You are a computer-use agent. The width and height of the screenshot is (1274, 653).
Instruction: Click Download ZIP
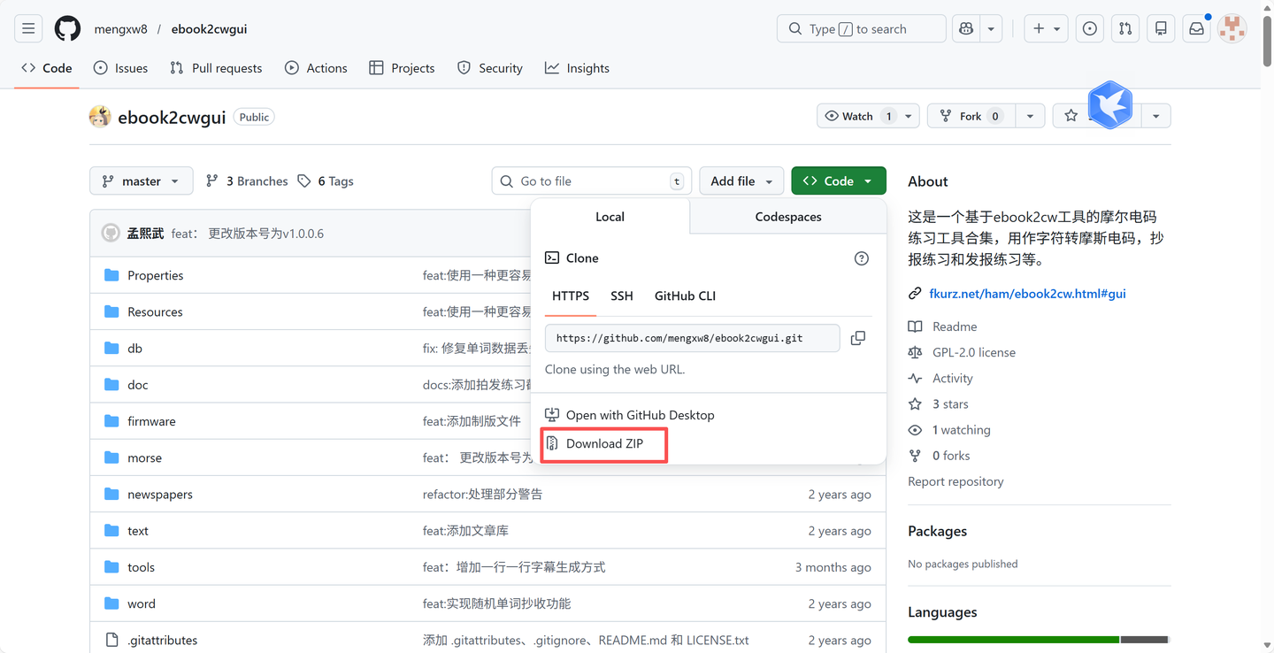[x=604, y=443]
